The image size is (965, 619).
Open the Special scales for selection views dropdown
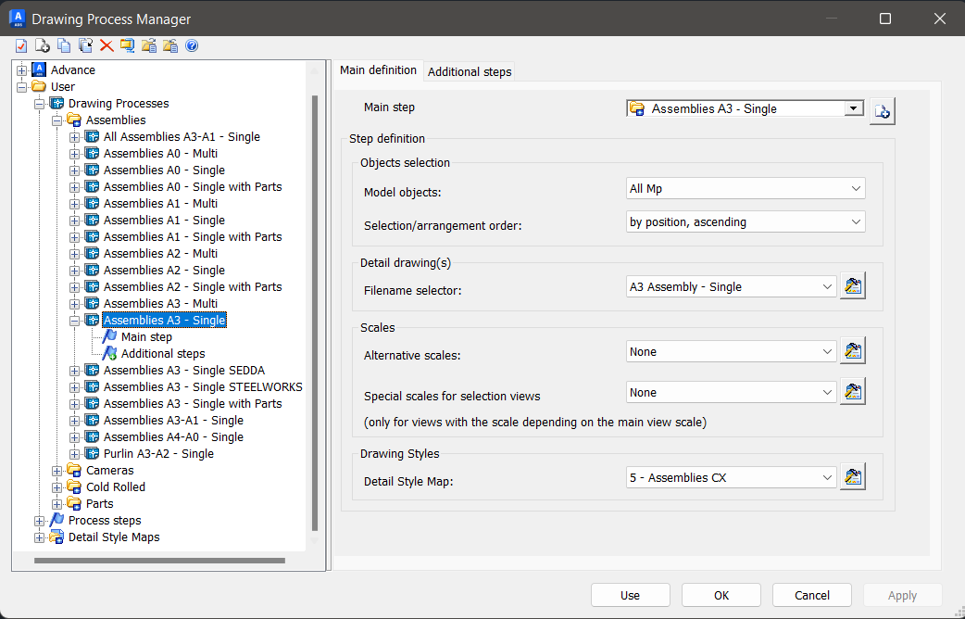[x=731, y=392]
